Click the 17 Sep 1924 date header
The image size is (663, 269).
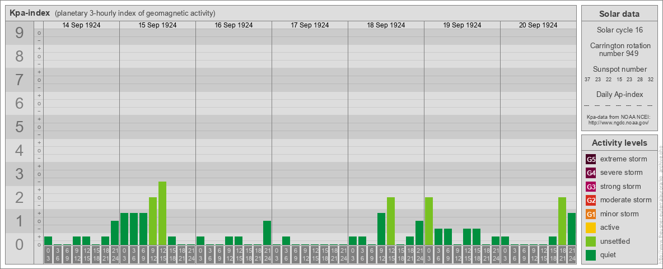click(310, 25)
